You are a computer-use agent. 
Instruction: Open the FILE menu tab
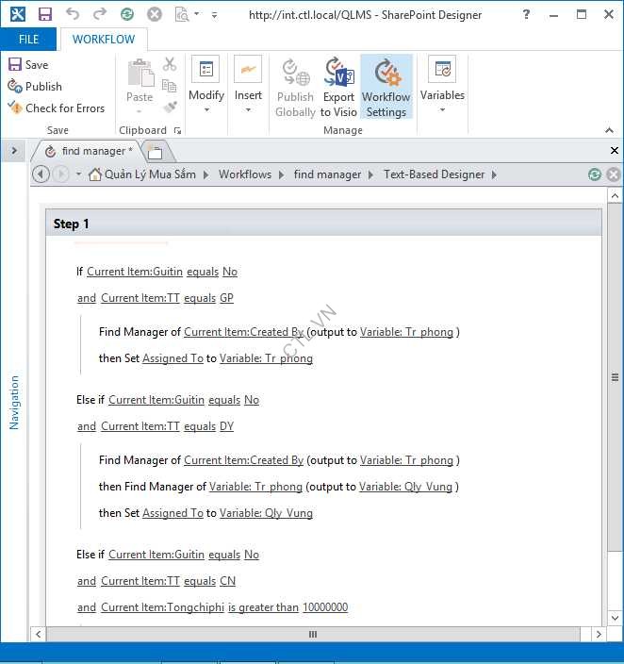tap(28, 40)
